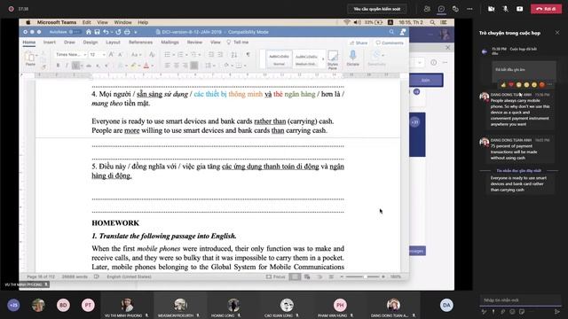The image size is (568, 319).
Task: Click Undo icon in Word title bar
Action: click(106, 32)
